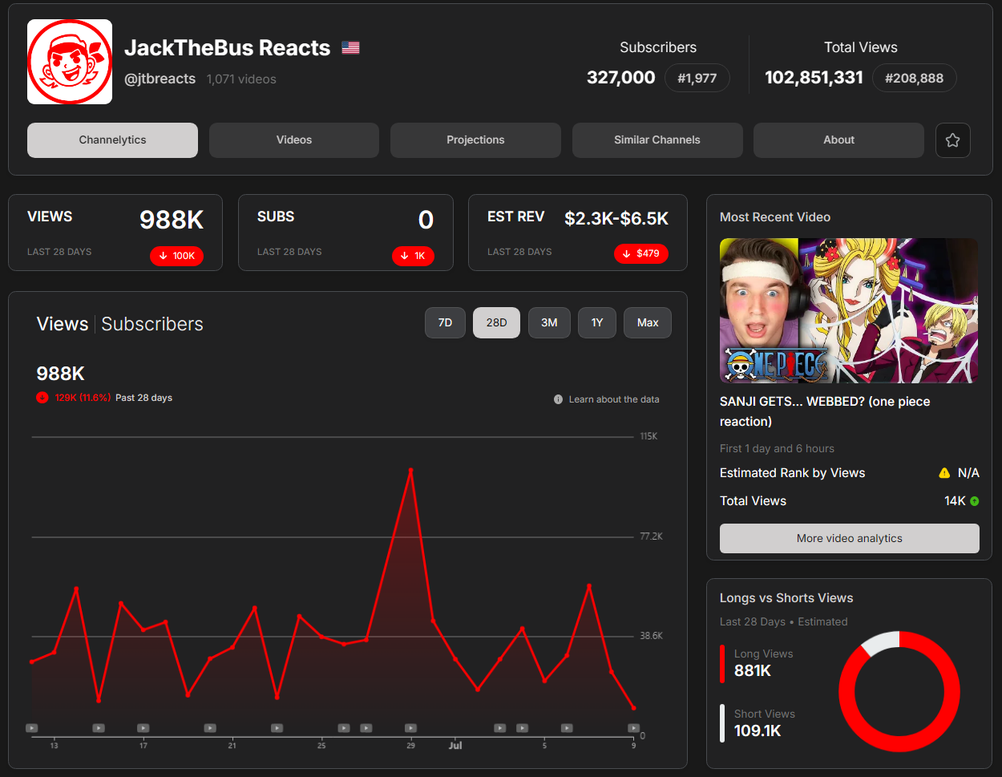Click the 1,071 videos text

(241, 79)
